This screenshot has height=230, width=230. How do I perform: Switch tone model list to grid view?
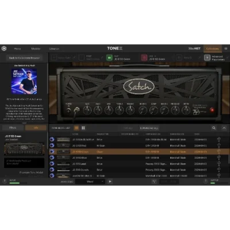83,128
